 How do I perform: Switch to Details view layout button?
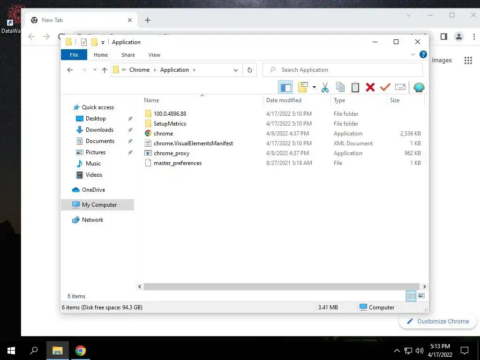[411, 296]
